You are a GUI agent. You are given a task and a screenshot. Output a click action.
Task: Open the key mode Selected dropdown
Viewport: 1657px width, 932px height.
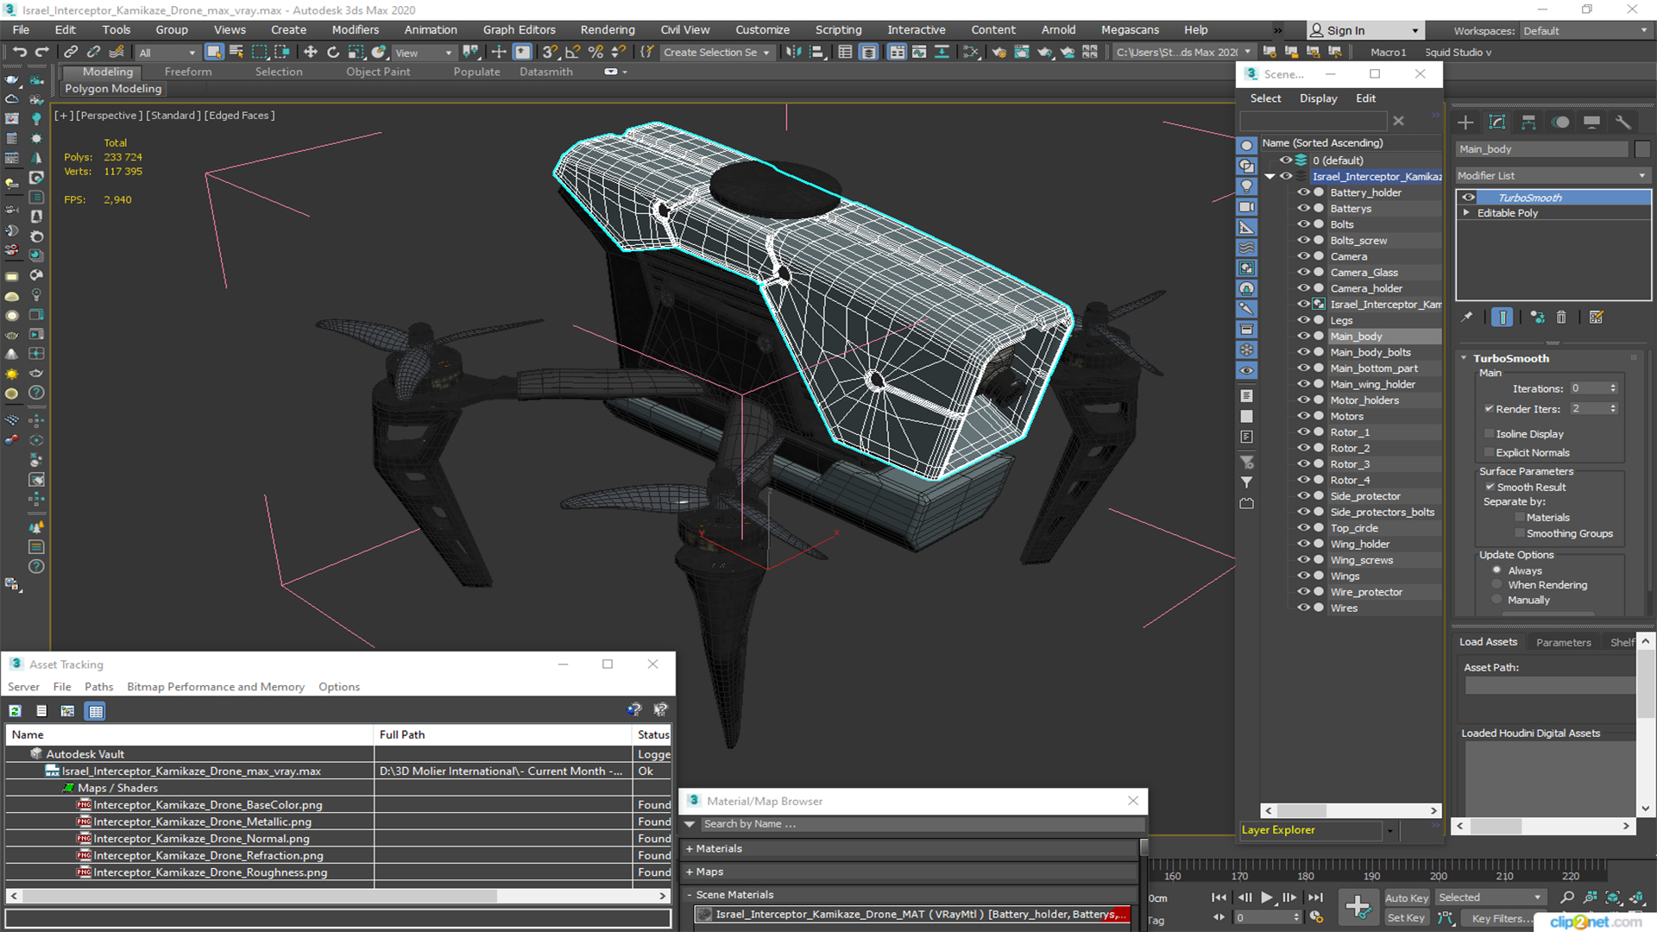tap(1490, 897)
